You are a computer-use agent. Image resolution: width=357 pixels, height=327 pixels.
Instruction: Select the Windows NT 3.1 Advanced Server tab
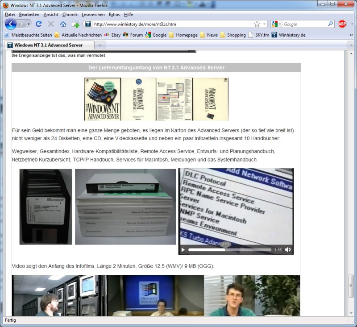pyautogui.click(x=49, y=45)
